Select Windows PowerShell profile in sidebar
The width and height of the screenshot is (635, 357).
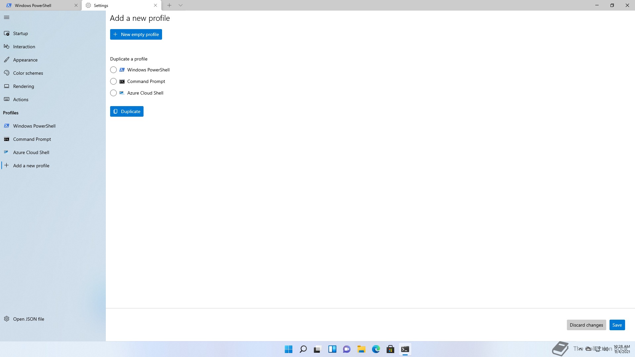(53, 126)
